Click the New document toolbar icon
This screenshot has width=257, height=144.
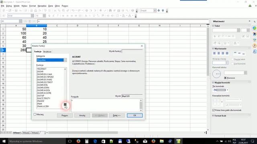point(4,10)
